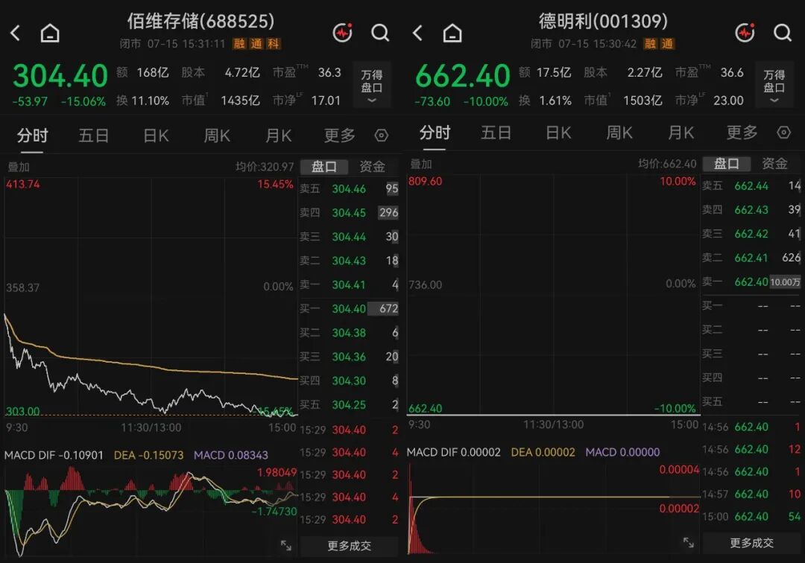Screen dimensions: 805x563
Task: Go back from 佰维存储 stock page
Action: pyautogui.click(x=16, y=34)
